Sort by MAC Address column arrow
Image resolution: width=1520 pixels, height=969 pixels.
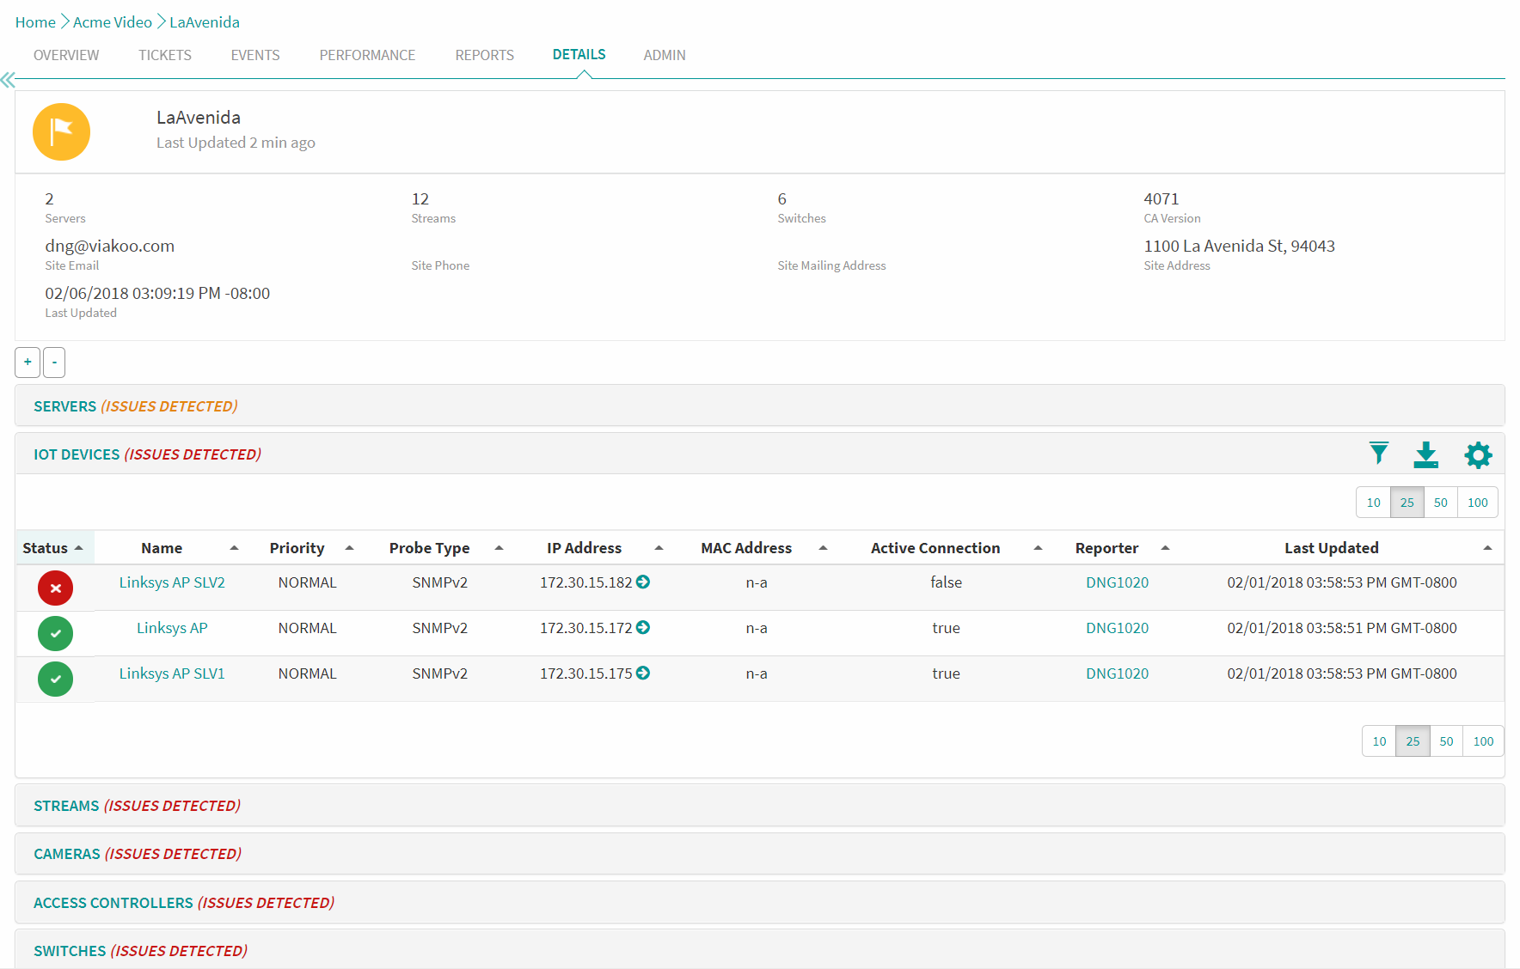click(x=823, y=548)
